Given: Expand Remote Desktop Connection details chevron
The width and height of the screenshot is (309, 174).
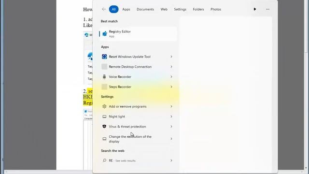Looking at the screenshot, I should (x=171, y=67).
